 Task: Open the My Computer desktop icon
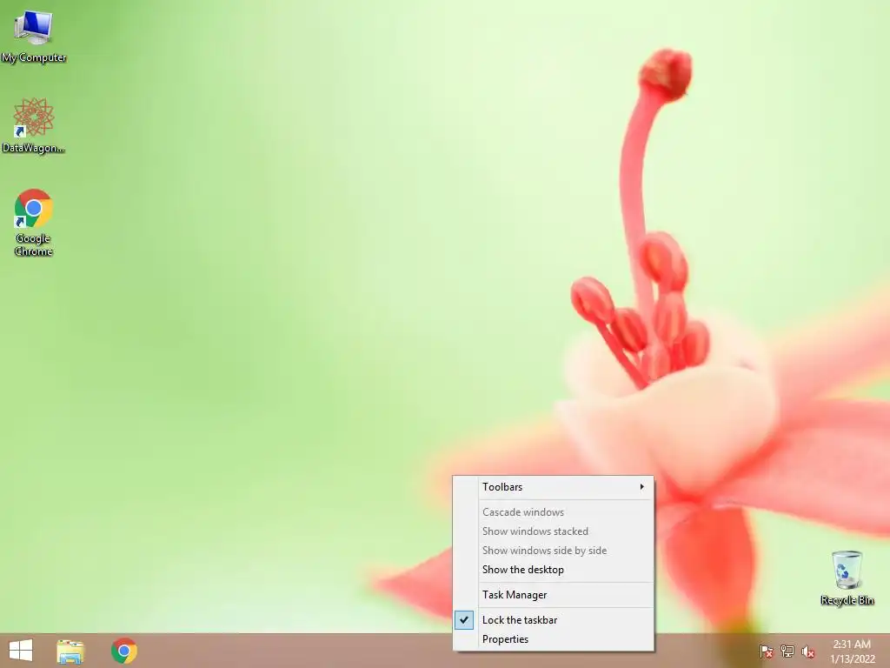tap(34, 36)
